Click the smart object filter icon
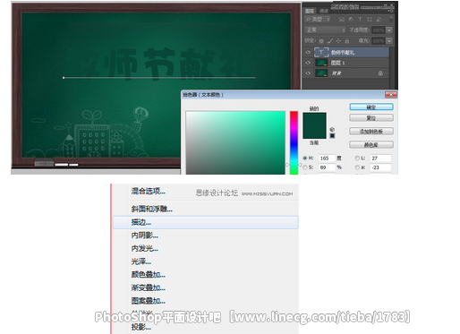Image resolution: width=460 pixels, height=334 pixels. 379,20
